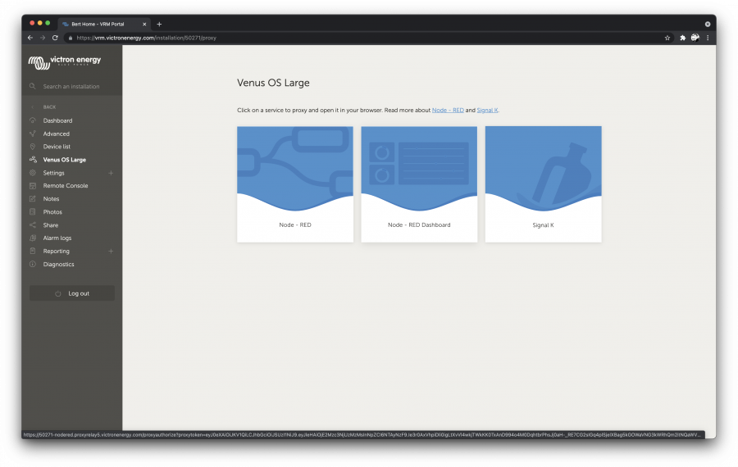Expand the Reporting submenu plus
This screenshot has width=738, height=467.
click(x=111, y=252)
